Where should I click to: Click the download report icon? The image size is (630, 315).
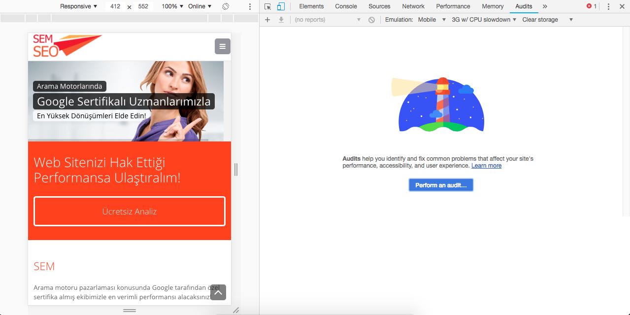click(x=281, y=20)
